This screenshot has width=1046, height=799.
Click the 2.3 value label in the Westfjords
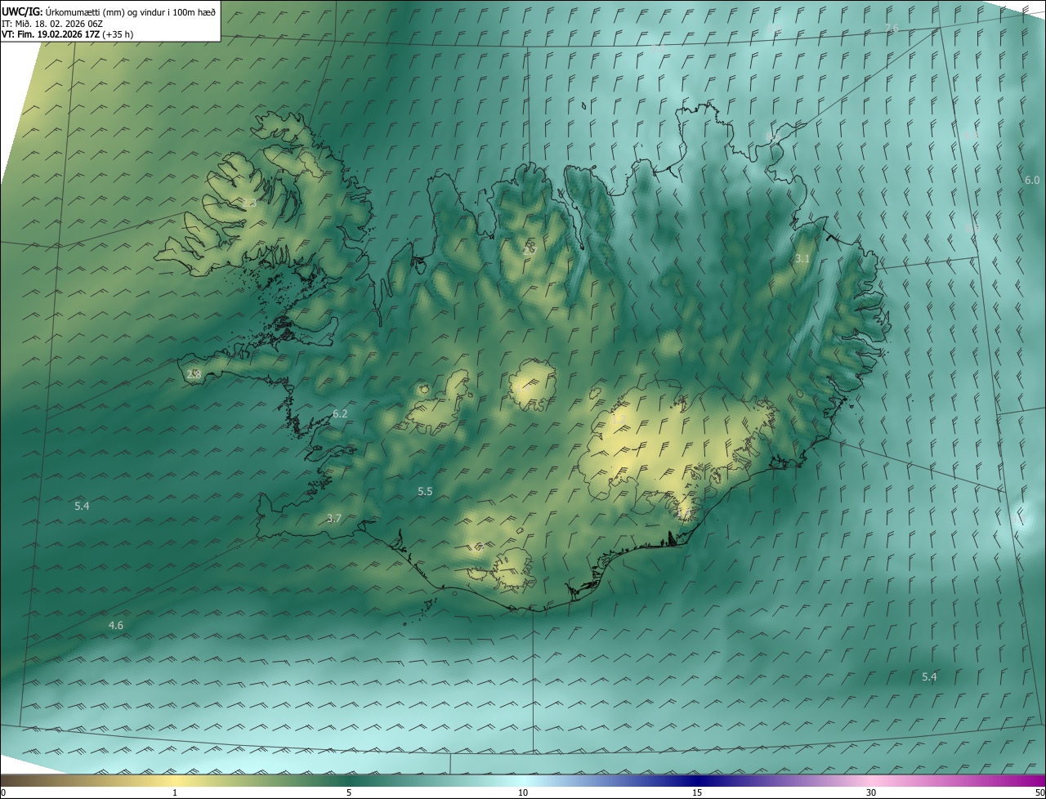248,203
